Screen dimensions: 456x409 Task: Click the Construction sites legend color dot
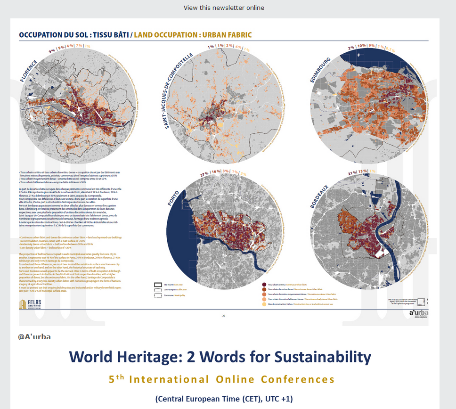[x=263, y=304]
